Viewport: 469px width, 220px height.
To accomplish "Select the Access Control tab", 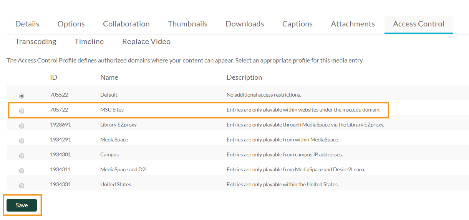I will [x=419, y=24].
